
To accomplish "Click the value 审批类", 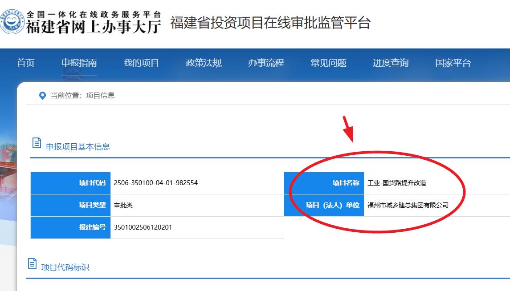I will coord(123,205).
